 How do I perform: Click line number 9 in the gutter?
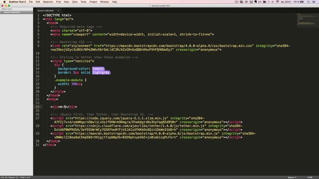coord(38,46)
